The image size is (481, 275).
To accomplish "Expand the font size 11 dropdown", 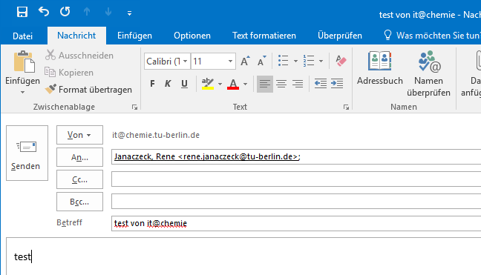I will coord(230,62).
